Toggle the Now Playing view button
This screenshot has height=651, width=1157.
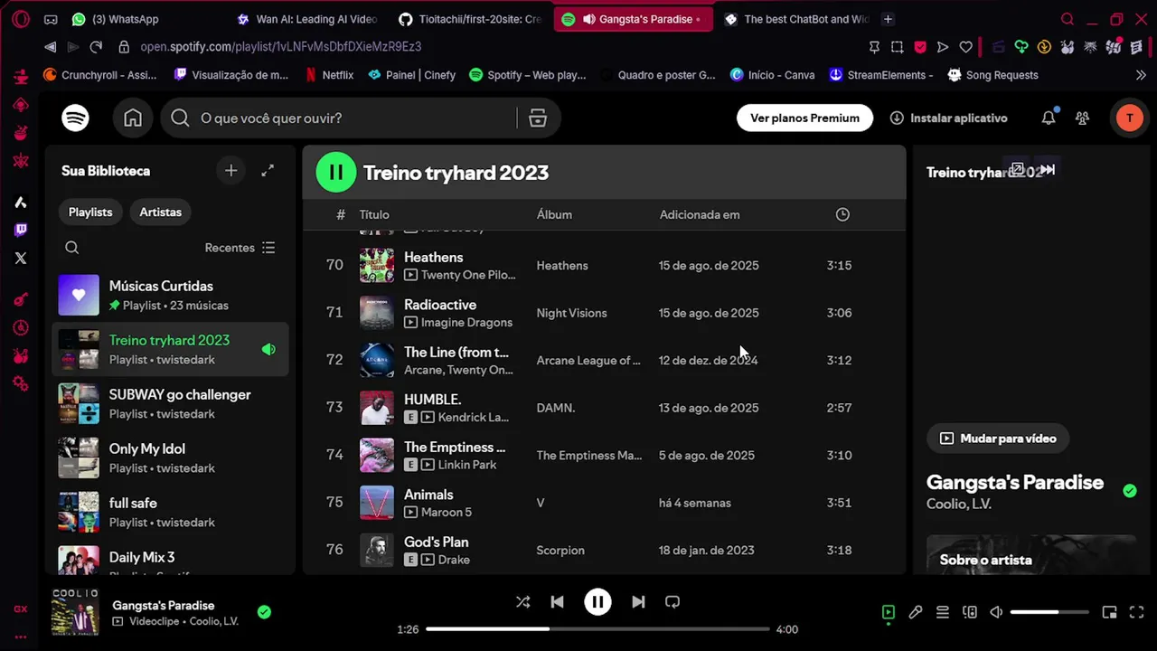(x=889, y=612)
